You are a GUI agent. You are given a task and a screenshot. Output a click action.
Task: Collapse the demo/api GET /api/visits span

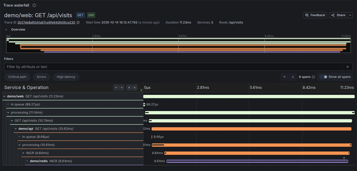pyautogui.click(x=16, y=129)
